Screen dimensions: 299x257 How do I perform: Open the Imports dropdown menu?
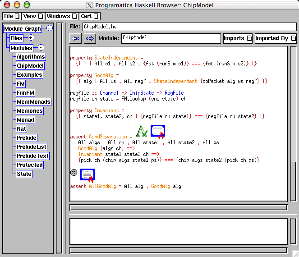(x=237, y=39)
